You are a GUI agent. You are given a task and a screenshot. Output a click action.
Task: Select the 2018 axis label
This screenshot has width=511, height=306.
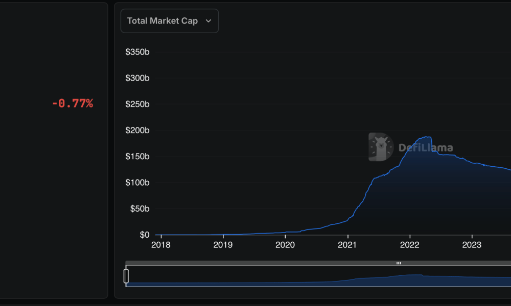click(x=161, y=245)
